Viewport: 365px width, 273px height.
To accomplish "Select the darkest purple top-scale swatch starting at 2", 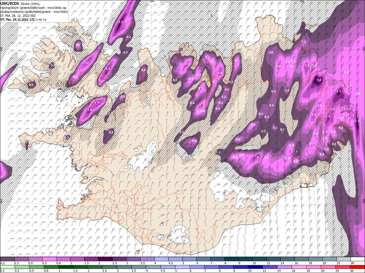I will pos(105,259).
